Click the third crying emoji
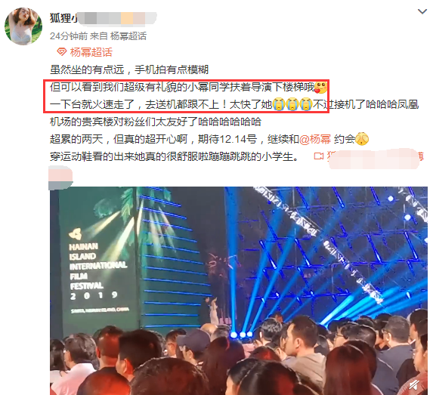This screenshot has width=433, height=395. click(x=306, y=105)
